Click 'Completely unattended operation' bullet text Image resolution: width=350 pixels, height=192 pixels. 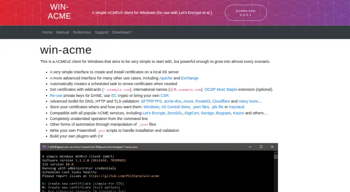pos(99,119)
